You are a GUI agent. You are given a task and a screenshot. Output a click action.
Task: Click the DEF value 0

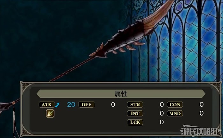pos(113,104)
